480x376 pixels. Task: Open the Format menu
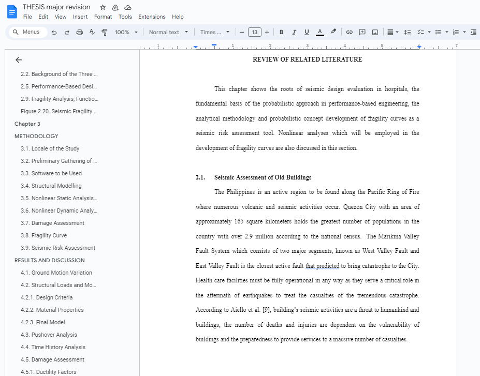(103, 17)
